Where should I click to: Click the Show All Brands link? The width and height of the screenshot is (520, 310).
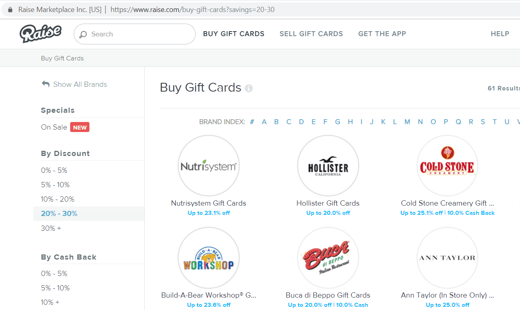tap(80, 84)
